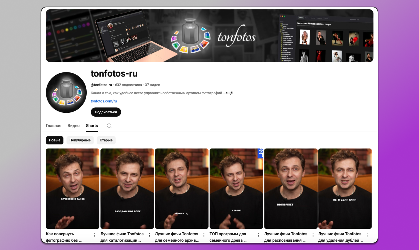419x250 pixels.
Task: Play the short with caption КАЧЕСТВО В ТАКОМ
Action: [x=73, y=188]
